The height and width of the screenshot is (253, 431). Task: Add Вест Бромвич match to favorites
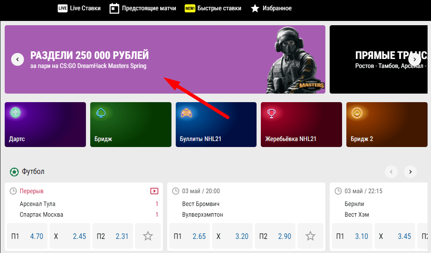[x=310, y=236]
